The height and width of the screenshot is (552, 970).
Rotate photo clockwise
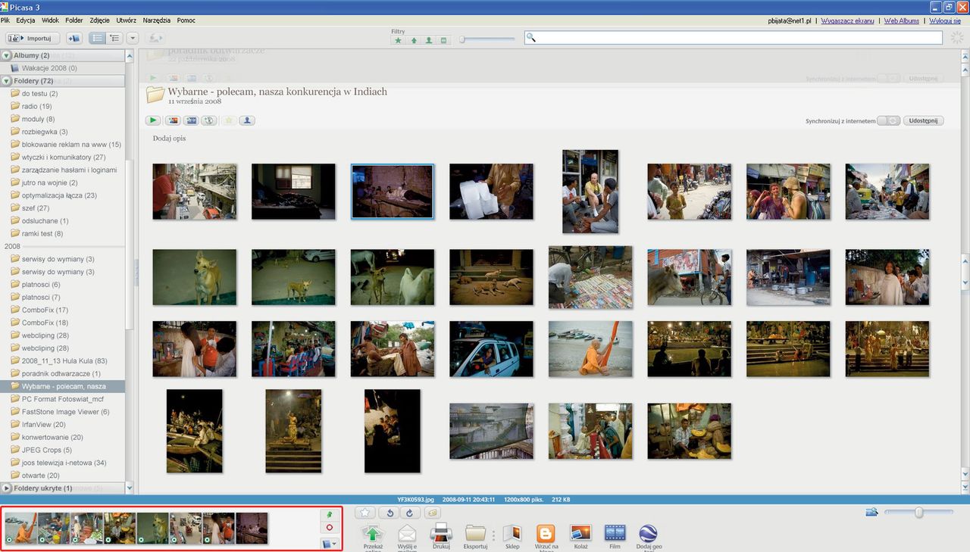pyautogui.click(x=410, y=513)
